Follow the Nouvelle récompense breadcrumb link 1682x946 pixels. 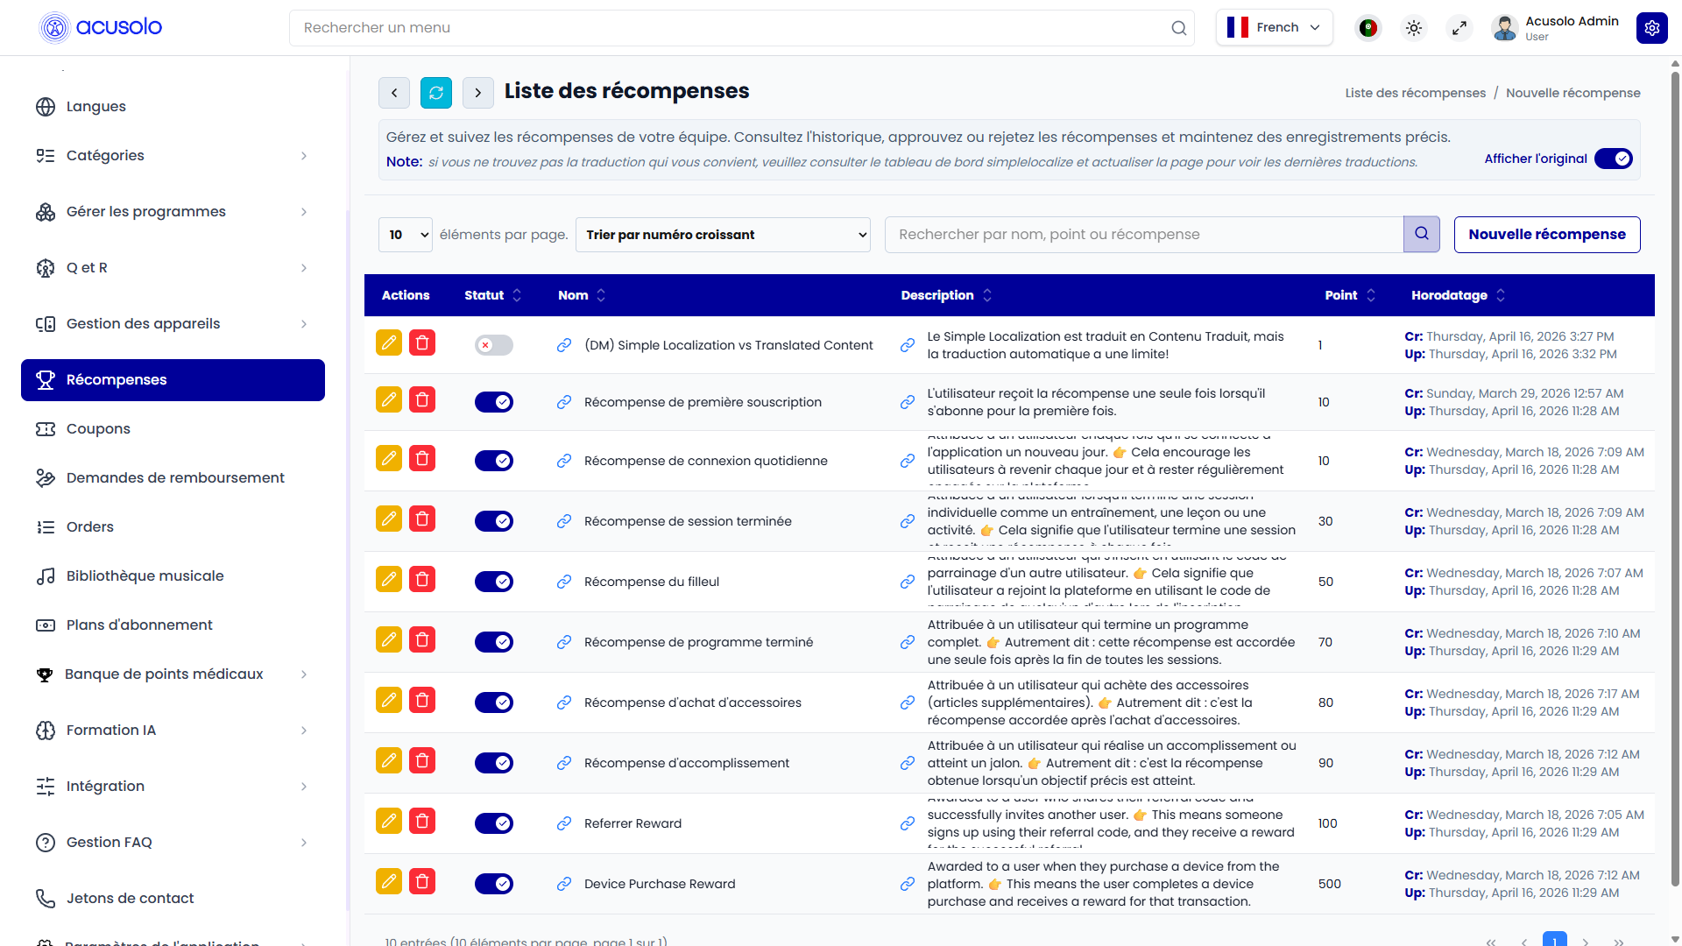tap(1573, 93)
